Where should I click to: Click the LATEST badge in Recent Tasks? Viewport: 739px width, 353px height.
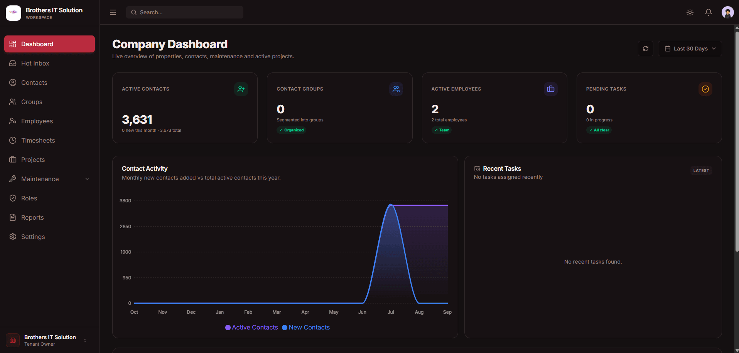pyautogui.click(x=701, y=170)
